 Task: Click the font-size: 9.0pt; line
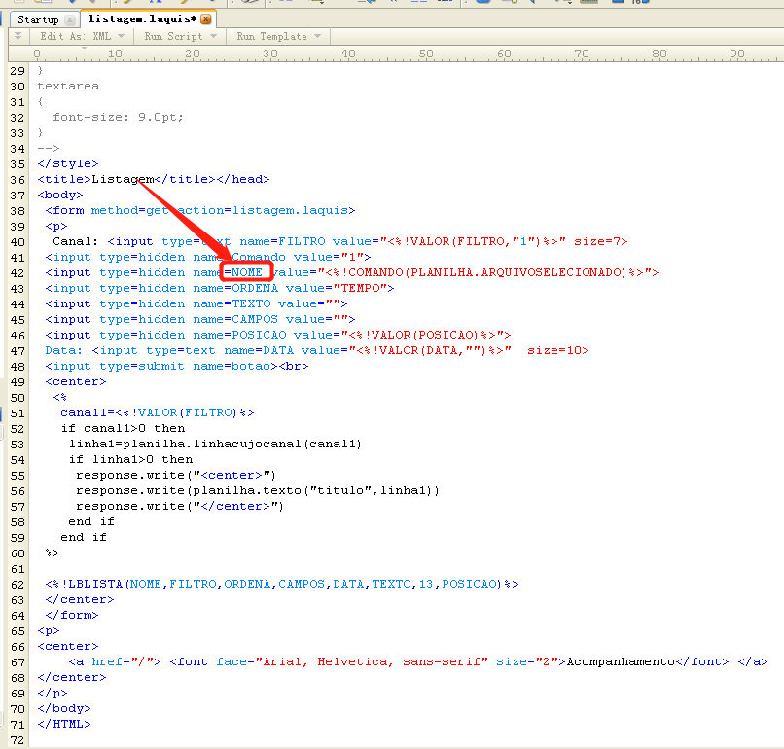click(x=118, y=117)
